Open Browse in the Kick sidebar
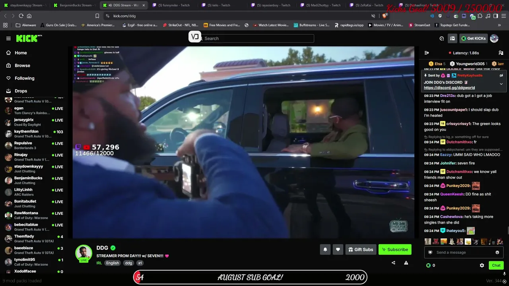The height and width of the screenshot is (286, 509). click(22, 66)
